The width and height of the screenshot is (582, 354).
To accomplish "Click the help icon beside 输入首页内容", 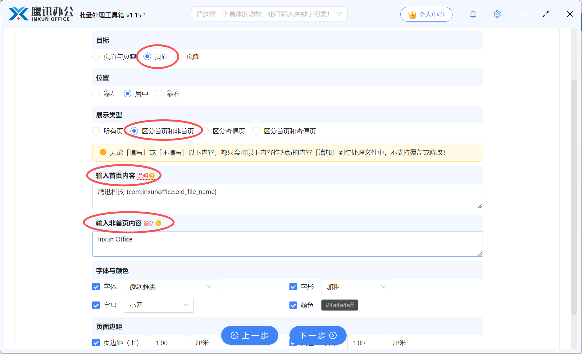I will 152,176.
